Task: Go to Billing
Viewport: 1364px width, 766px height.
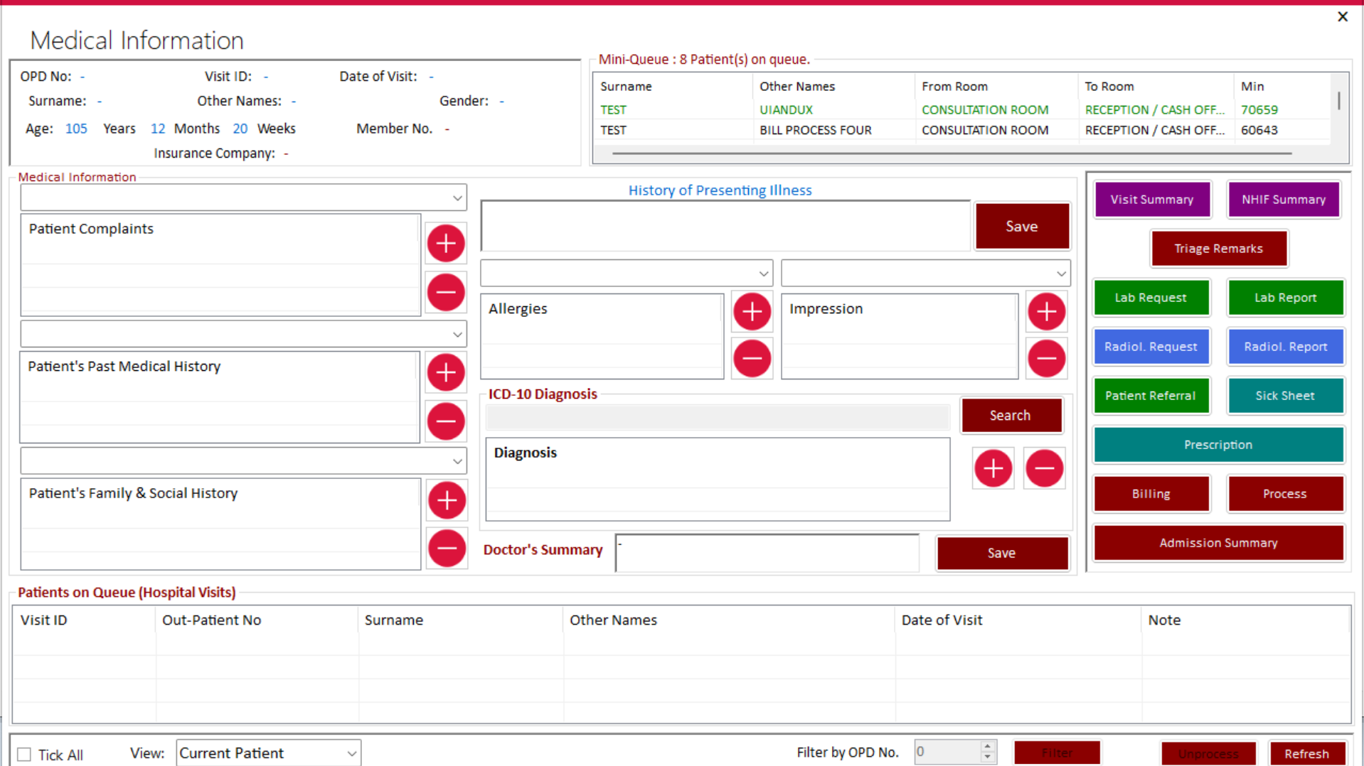Action: [1151, 494]
